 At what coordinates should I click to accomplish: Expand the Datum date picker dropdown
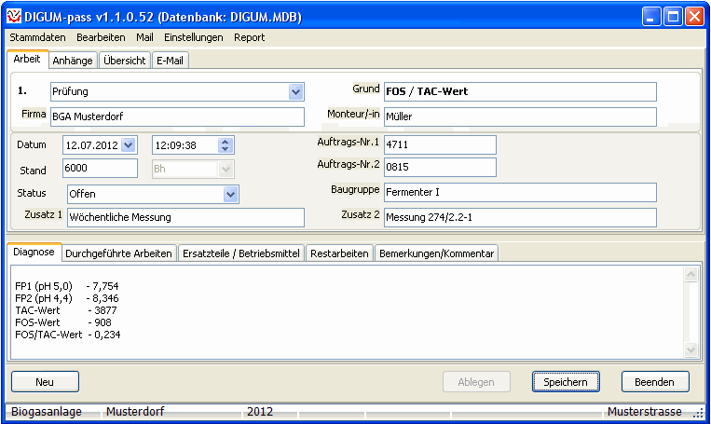tap(129, 144)
